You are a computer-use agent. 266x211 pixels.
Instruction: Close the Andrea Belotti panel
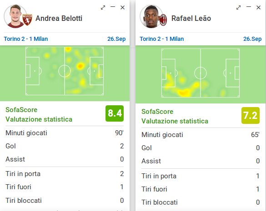[x=122, y=7]
